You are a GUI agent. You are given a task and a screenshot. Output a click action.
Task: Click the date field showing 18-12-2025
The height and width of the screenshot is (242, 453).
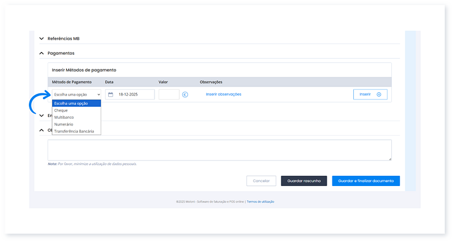click(x=134, y=94)
